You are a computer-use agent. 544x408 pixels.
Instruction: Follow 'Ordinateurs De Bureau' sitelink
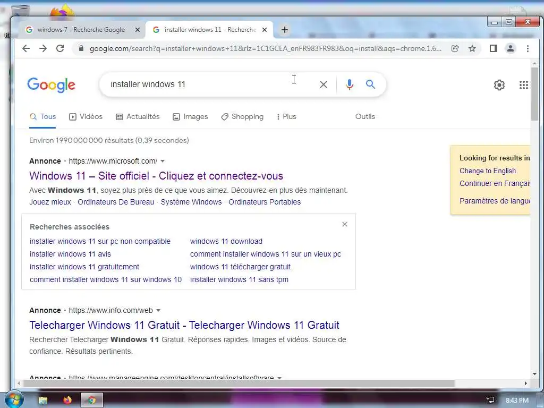[x=116, y=202]
